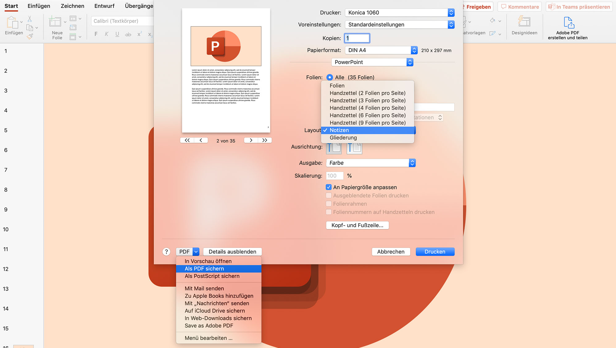Select landscape orientation icon
616x348 pixels.
coord(354,148)
